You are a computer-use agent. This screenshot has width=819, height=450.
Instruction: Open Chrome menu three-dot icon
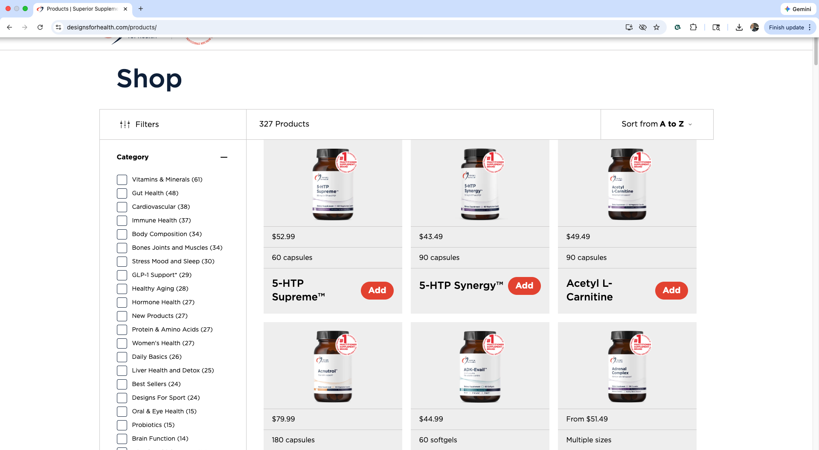point(810,27)
